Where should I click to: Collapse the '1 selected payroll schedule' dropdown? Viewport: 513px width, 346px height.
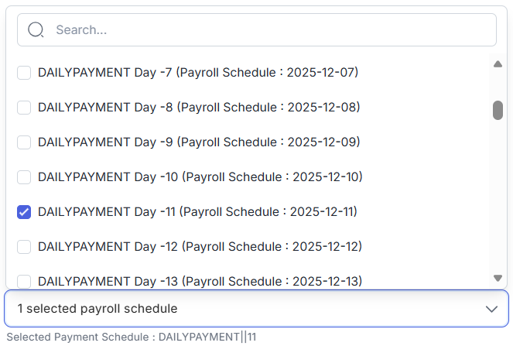[x=255, y=309]
